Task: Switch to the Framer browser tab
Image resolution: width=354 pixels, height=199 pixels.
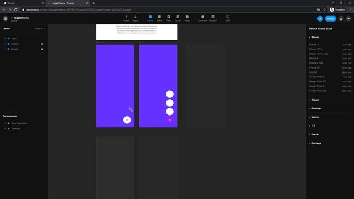Action: pos(23,3)
